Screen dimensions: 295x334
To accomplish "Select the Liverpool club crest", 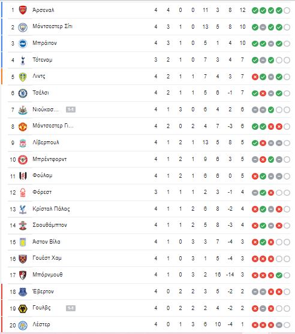I will coord(23,143).
